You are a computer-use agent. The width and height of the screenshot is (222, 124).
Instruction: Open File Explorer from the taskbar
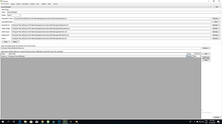point(25,122)
